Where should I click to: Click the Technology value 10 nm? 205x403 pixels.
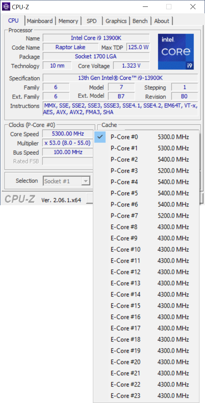pyautogui.click(x=57, y=65)
